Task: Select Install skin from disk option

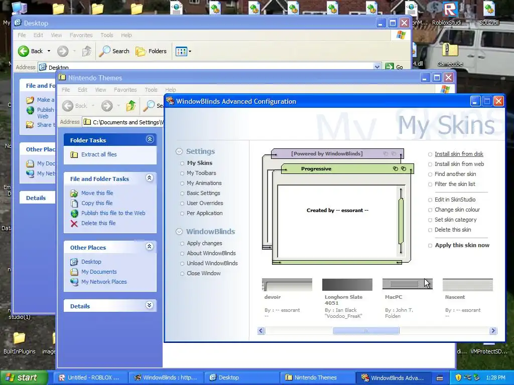Action: 430,154
